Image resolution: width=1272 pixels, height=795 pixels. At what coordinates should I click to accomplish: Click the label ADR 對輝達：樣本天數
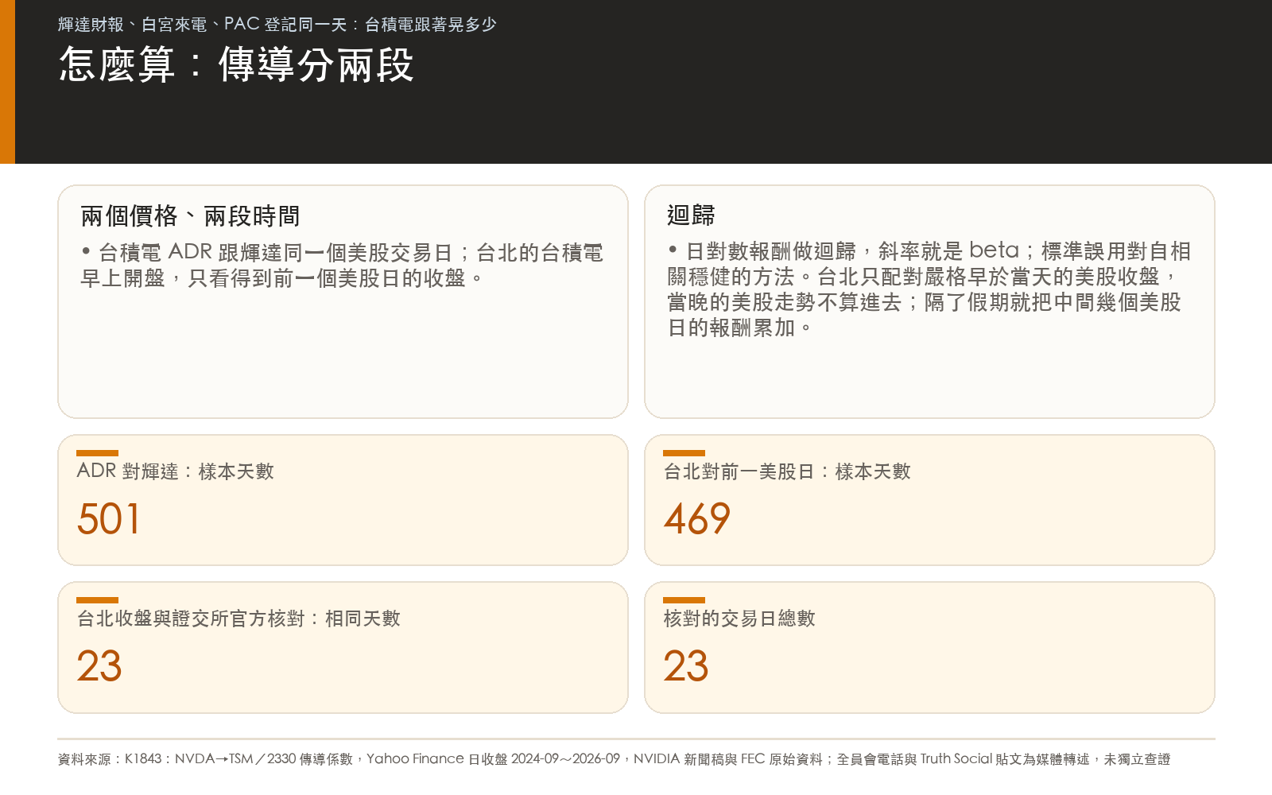[176, 471]
